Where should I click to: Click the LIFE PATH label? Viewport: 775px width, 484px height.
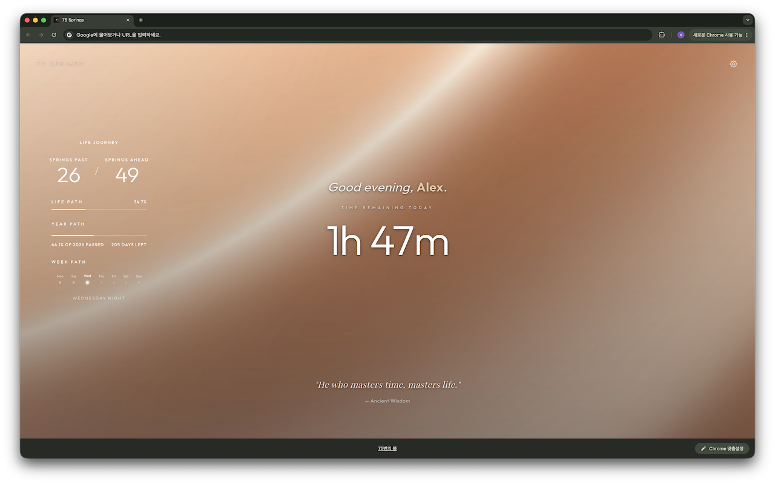[x=67, y=202]
